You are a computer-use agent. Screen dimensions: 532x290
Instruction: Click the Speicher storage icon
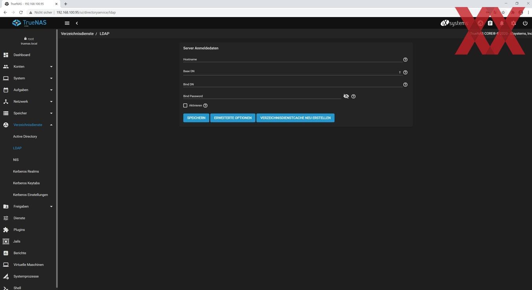pos(6,113)
